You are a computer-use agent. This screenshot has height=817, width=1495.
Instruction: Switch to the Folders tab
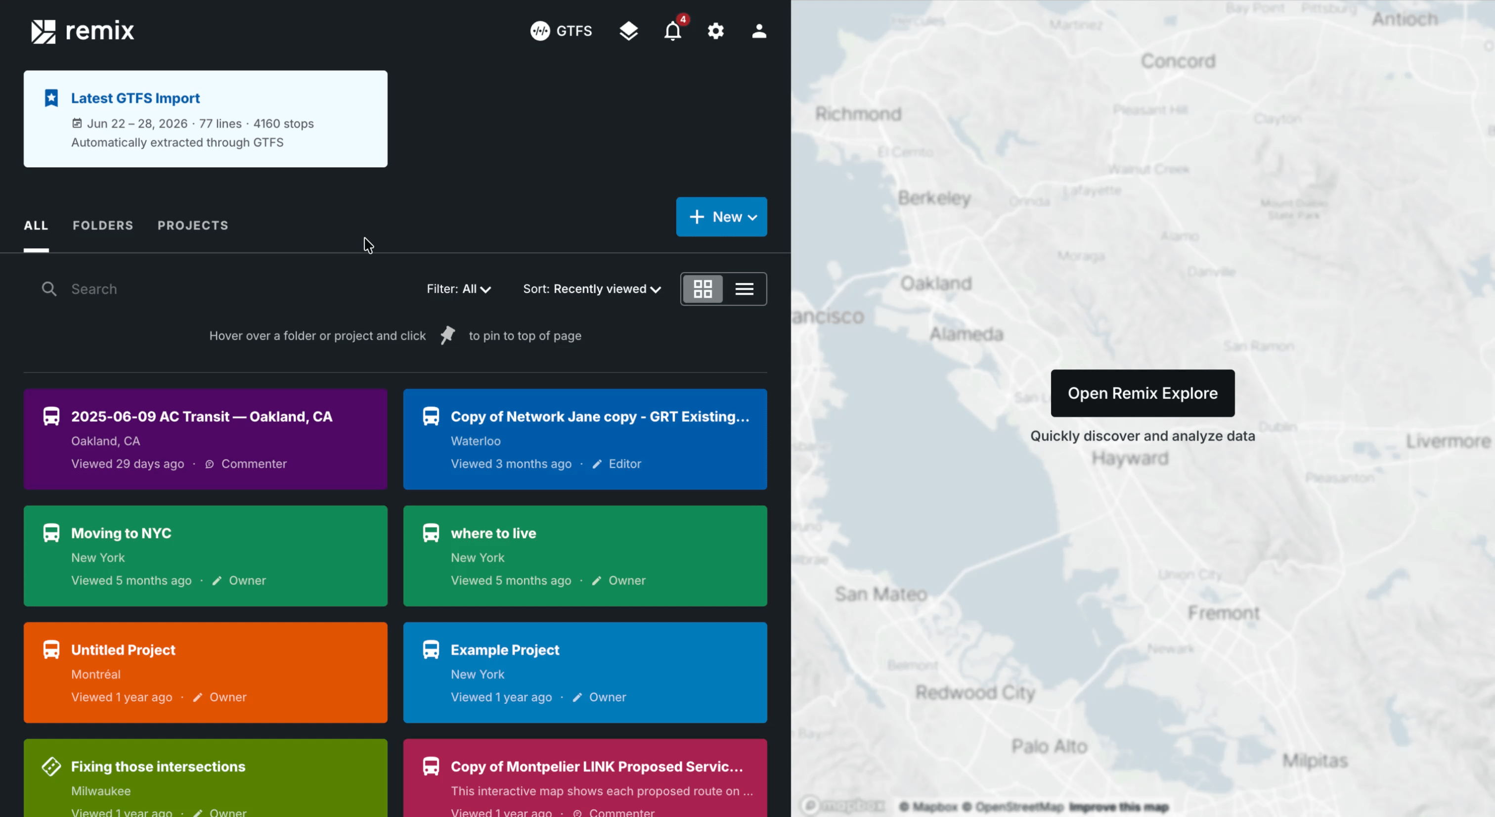click(x=103, y=226)
